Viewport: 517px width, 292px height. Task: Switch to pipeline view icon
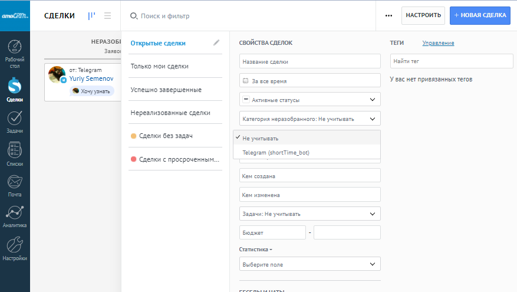[x=91, y=16]
